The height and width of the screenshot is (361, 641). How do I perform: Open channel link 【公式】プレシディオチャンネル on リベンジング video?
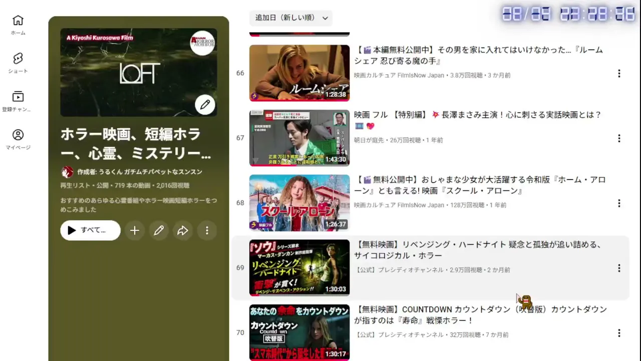tap(399, 270)
